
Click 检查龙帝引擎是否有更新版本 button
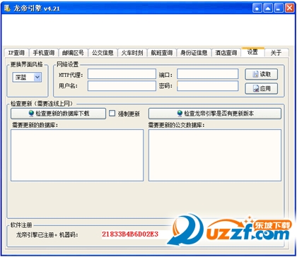tap(215, 114)
